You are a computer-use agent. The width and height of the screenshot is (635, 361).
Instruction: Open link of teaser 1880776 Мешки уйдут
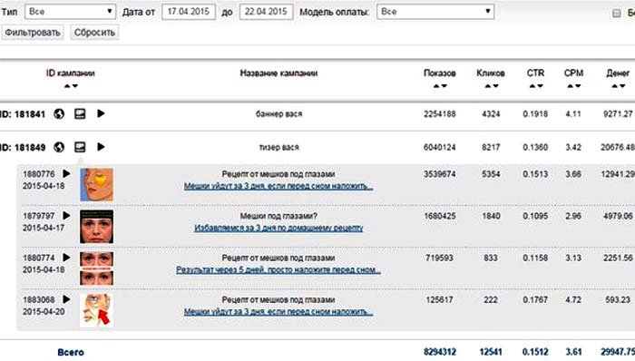tap(278, 186)
